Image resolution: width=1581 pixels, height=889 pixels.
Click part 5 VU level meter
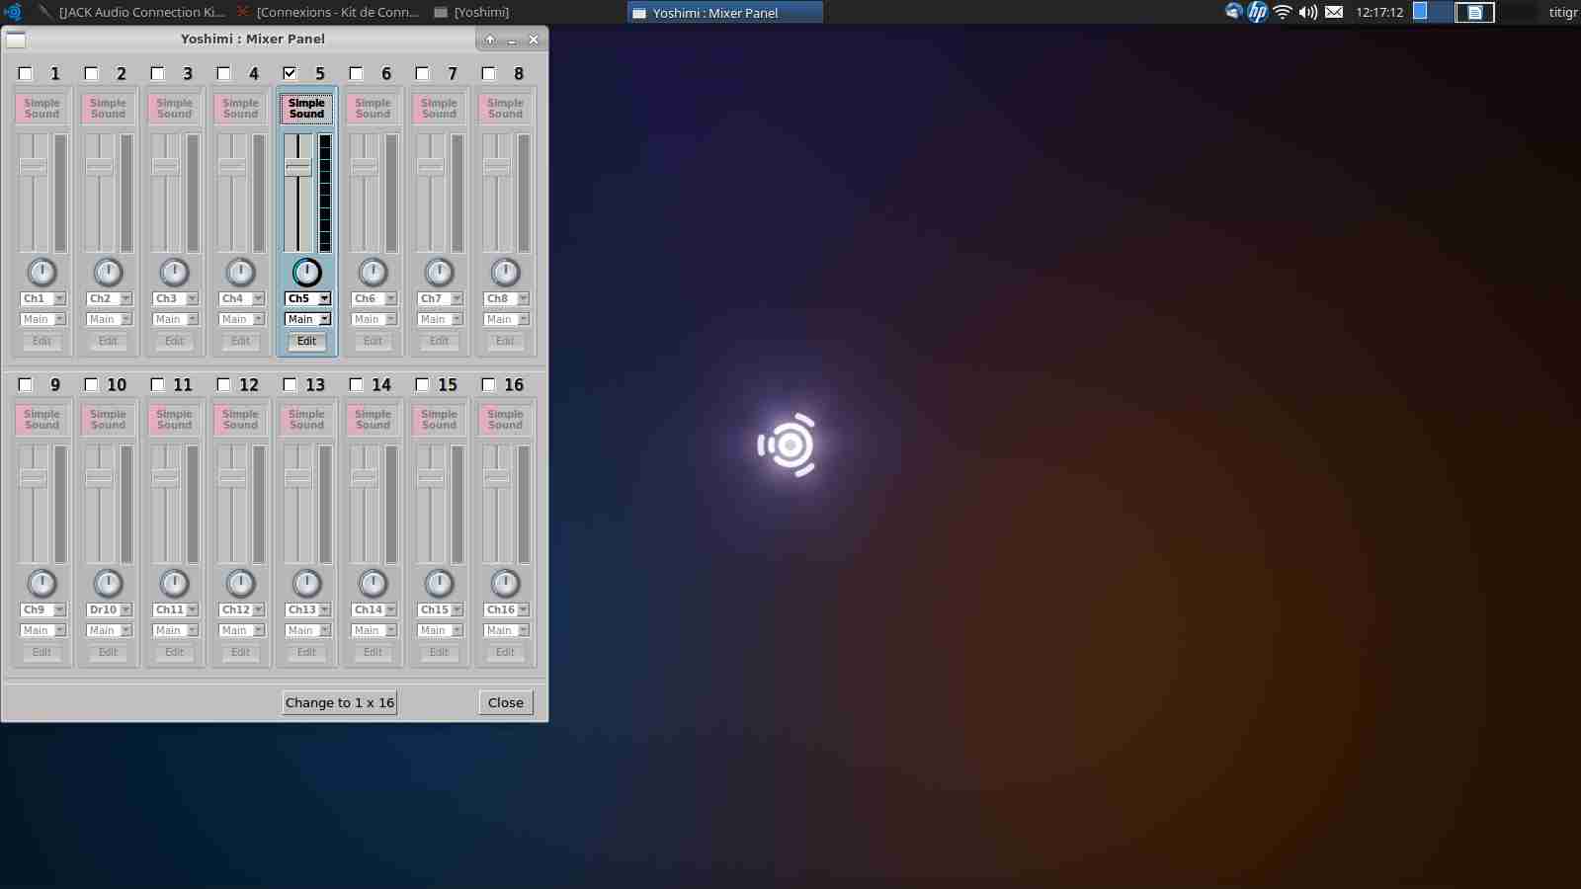[325, 193]
